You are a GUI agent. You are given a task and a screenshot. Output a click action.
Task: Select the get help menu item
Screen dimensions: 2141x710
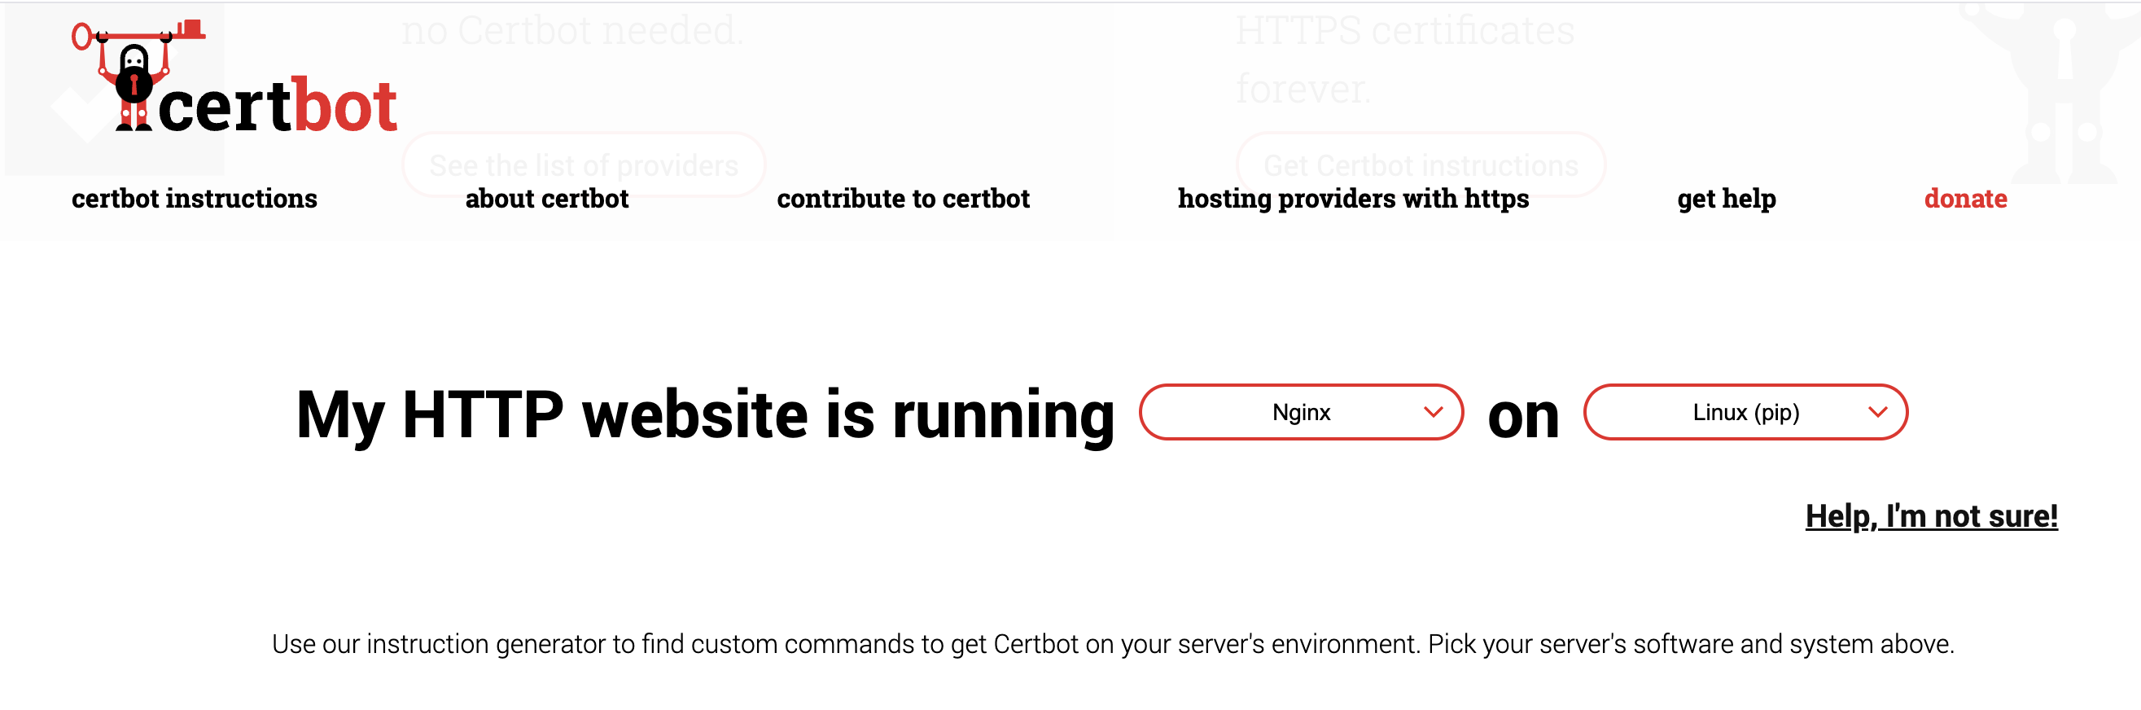1727,199
